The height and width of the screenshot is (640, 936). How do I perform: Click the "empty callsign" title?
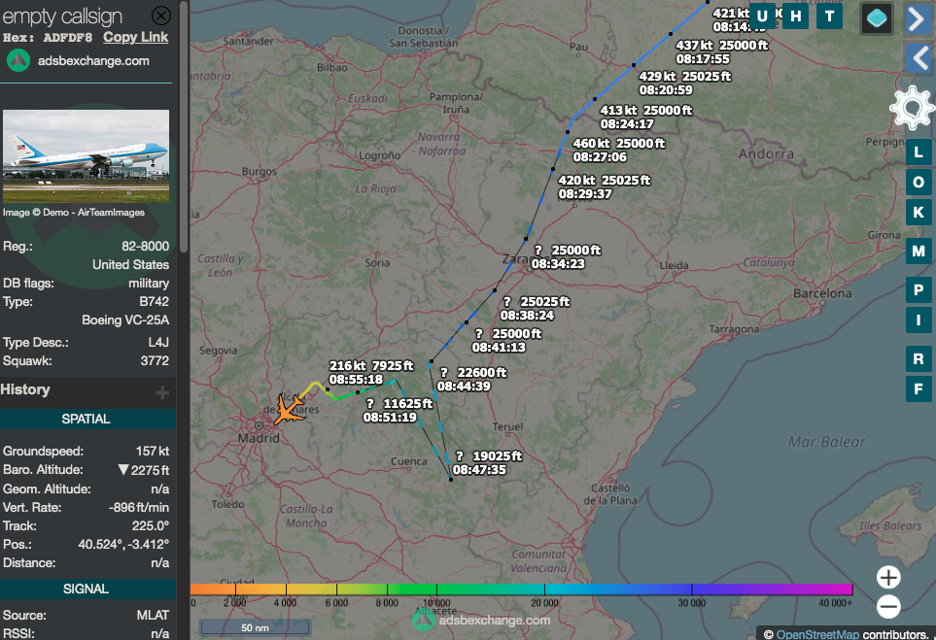[62, 17]
